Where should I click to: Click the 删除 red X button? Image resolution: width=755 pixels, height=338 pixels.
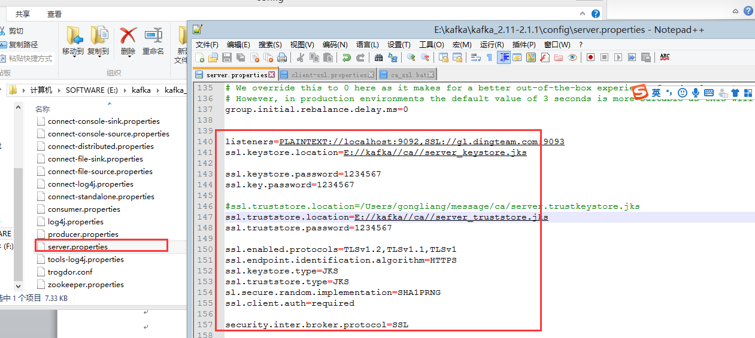[128, 41]
